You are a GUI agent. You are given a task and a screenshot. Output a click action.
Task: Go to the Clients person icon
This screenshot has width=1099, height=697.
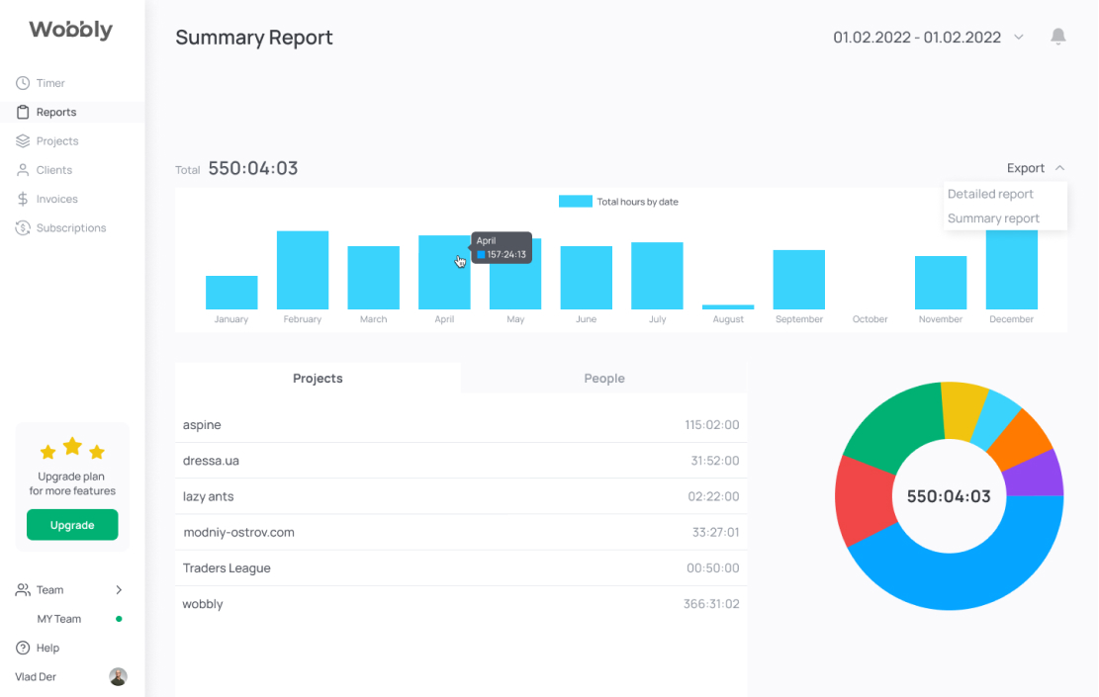(23, 170)
